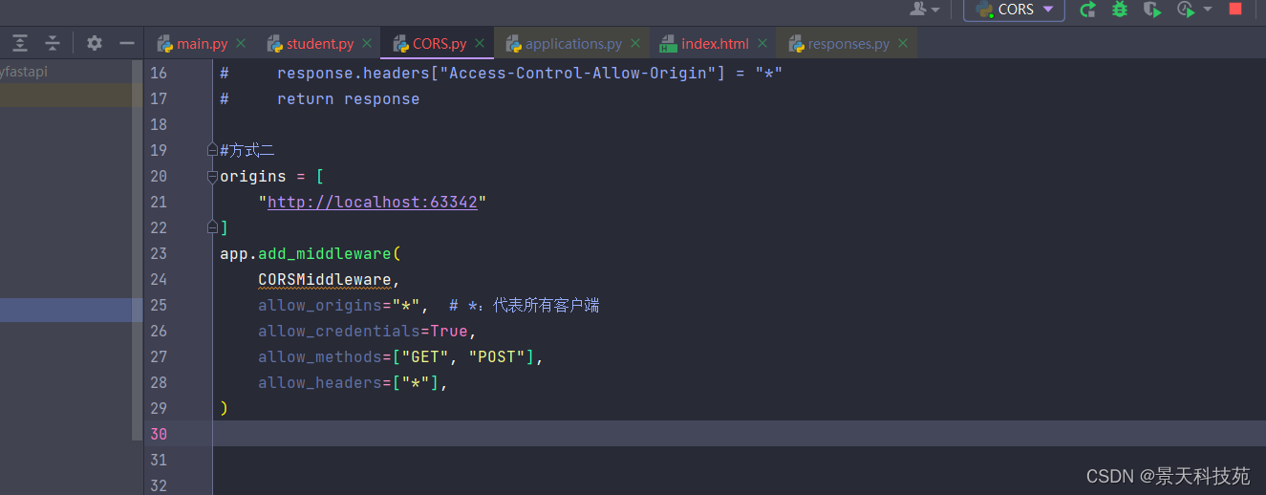Collapse the comment block at line 19
This screenshot has width=1266, height=495.
213,150
